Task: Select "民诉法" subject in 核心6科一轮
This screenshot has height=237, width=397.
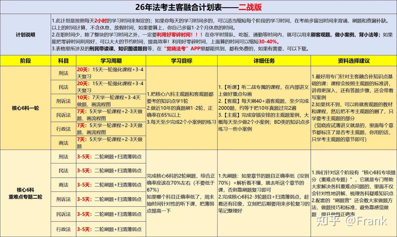Action: click(x=63, y=115)
